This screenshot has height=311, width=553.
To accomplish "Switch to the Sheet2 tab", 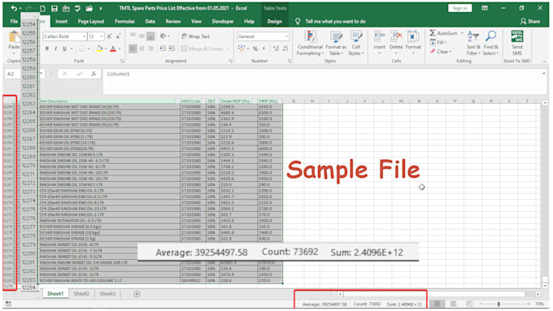I will [x=81, y=294].
